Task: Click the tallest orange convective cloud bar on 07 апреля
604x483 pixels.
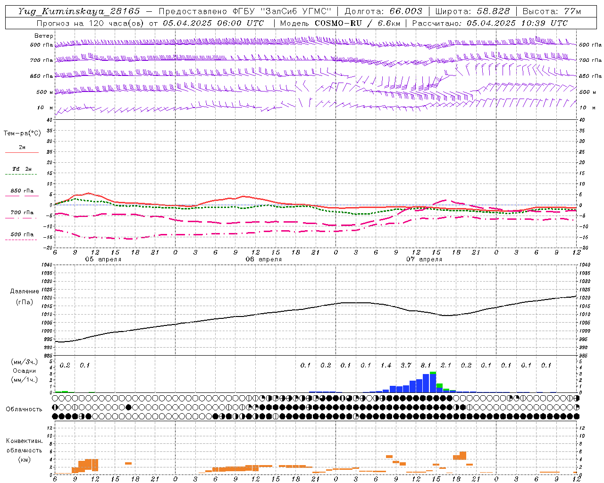Action: [462, 456]
